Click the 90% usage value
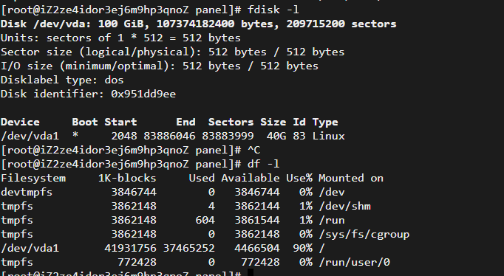This screenshot has width=504, height=276. point(302,248)
